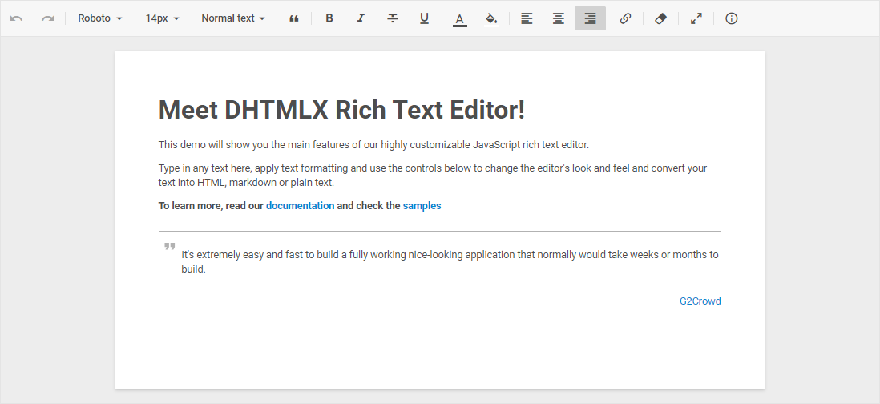
Task: Toggle bold formatting
Action: [x=329, y=18]
